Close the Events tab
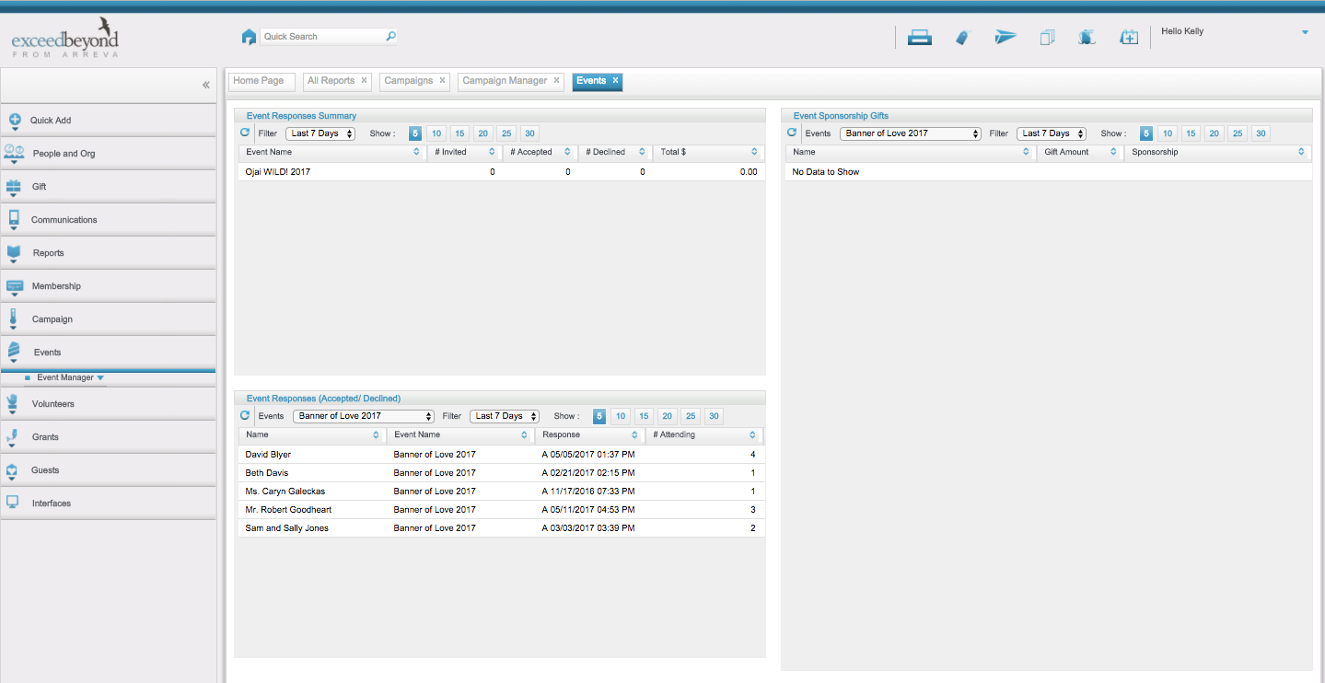The height and width of the screenshot is (683, 1325). coord(616,80)
